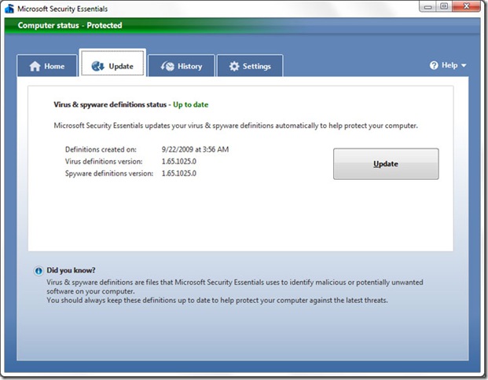
Task: Close the Security Essentials window
Action: 467,7
